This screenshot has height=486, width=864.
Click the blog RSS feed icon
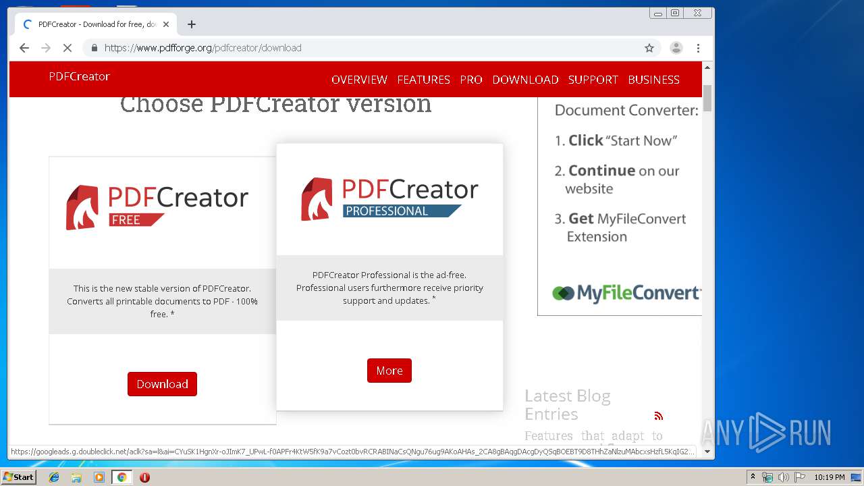(658, 416)
